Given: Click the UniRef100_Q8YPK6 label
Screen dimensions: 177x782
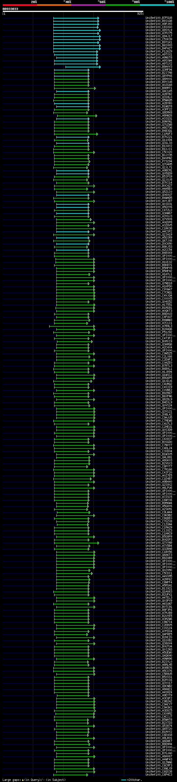Looking at the screenshot, I should pos(158,76).
